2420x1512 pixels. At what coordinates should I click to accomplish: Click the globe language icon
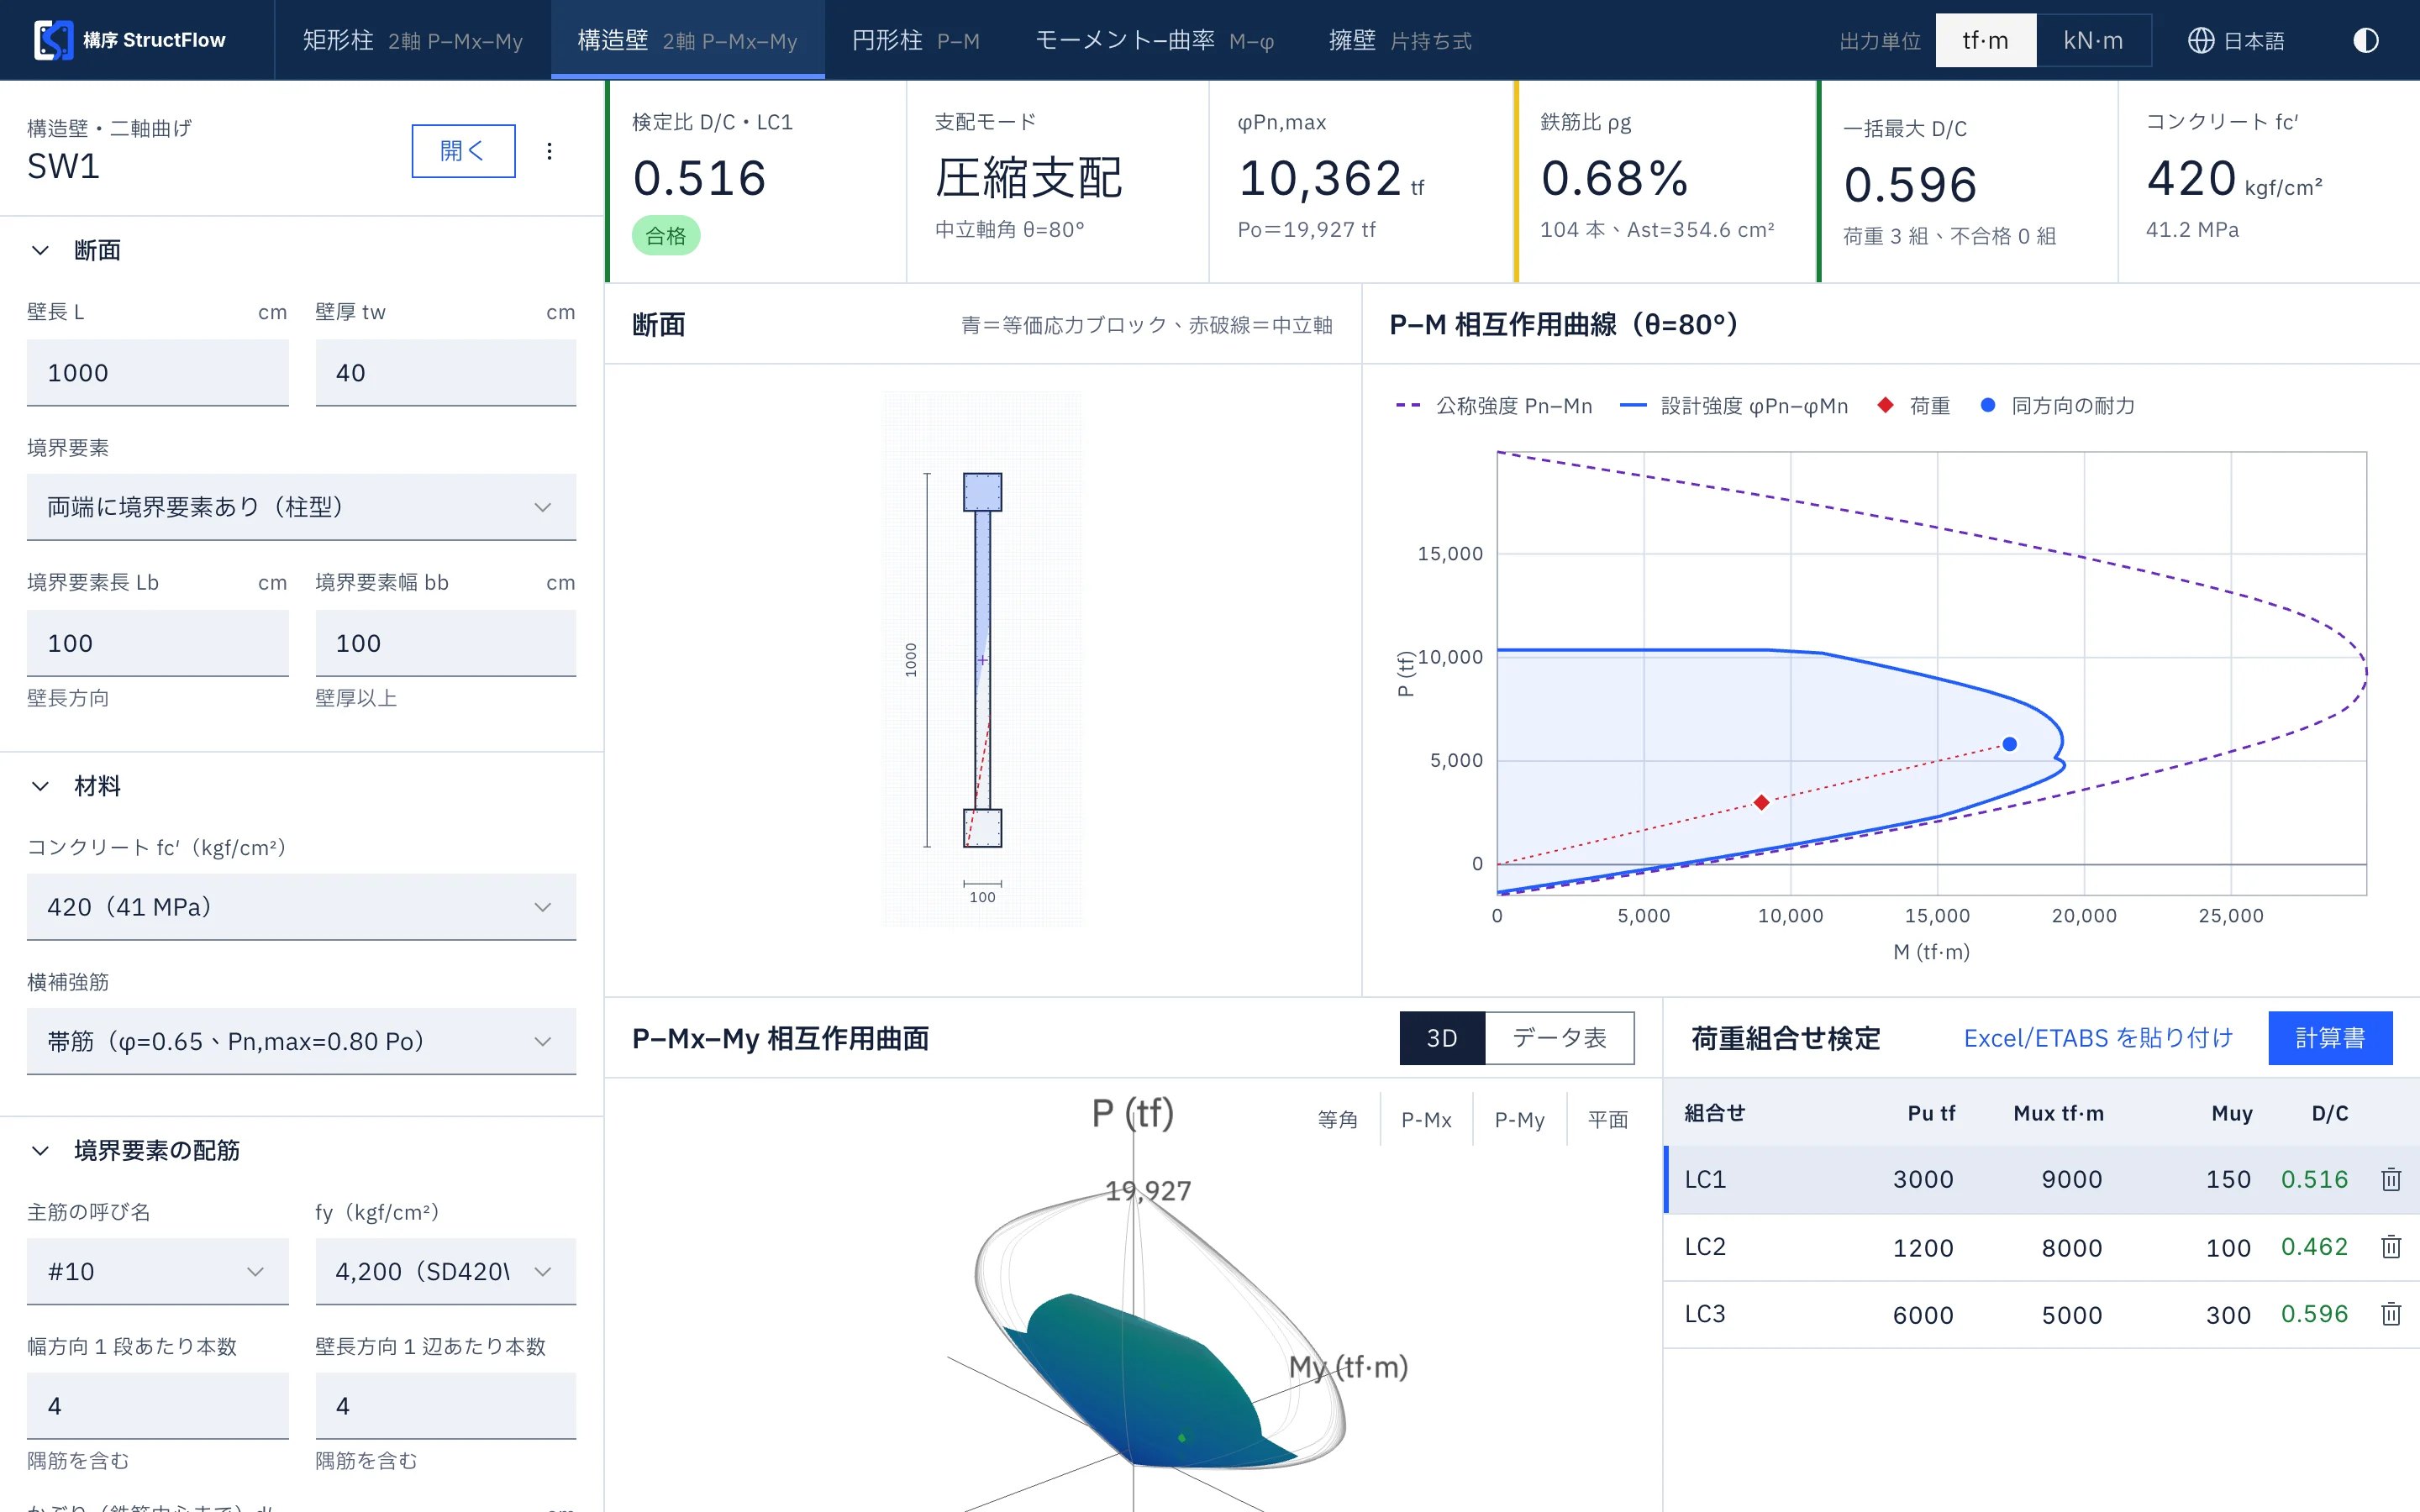coord(2200,40)
